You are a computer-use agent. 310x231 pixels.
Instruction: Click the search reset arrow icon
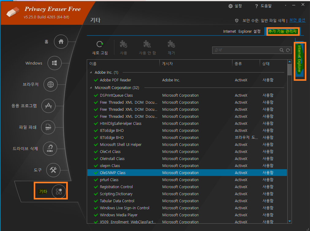coord(288,50)
